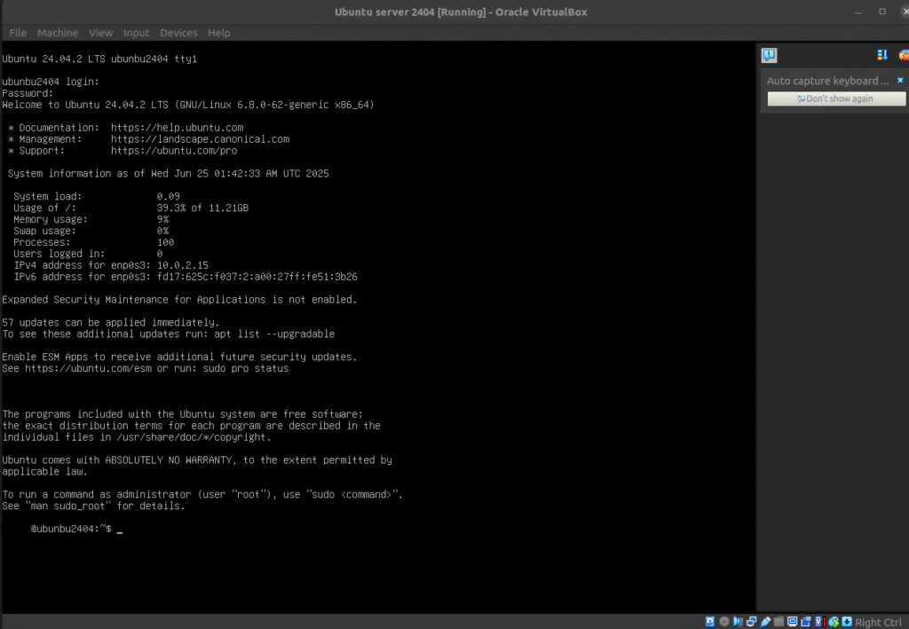Click the hard disk activity indicator
909x629 pixels.
coord(710,622)
